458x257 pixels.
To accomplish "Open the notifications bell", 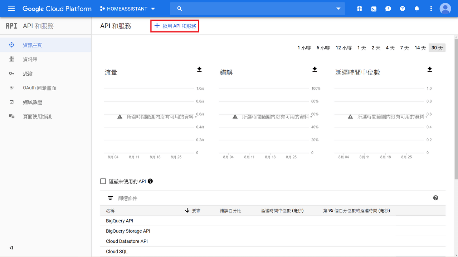I will click(x=417, y=9).
